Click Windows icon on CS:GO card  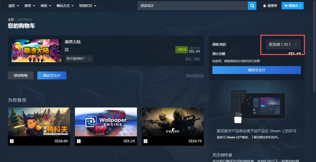click(146, 141)
